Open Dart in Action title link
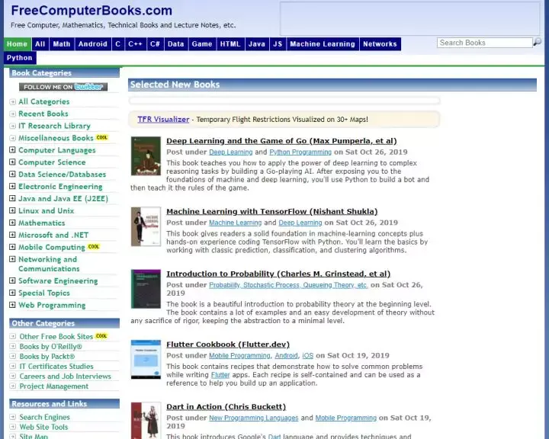 pyautogui.click(x=226, y=407)
